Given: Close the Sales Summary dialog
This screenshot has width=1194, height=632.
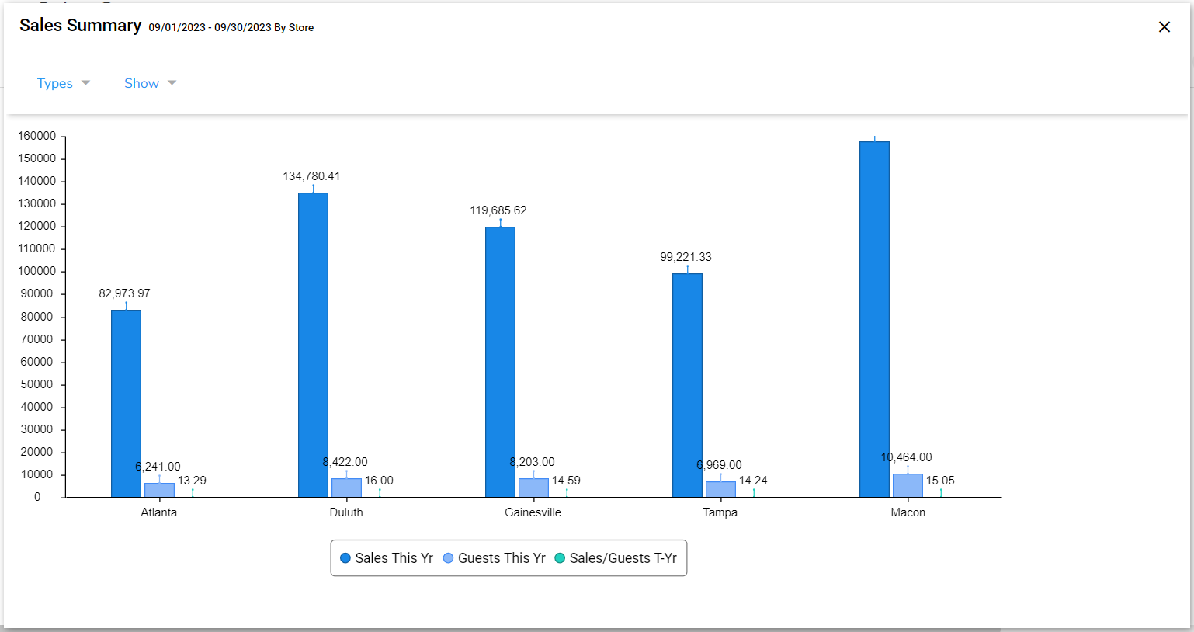Looking at the screenshot, I should (x=1164, y=27).
